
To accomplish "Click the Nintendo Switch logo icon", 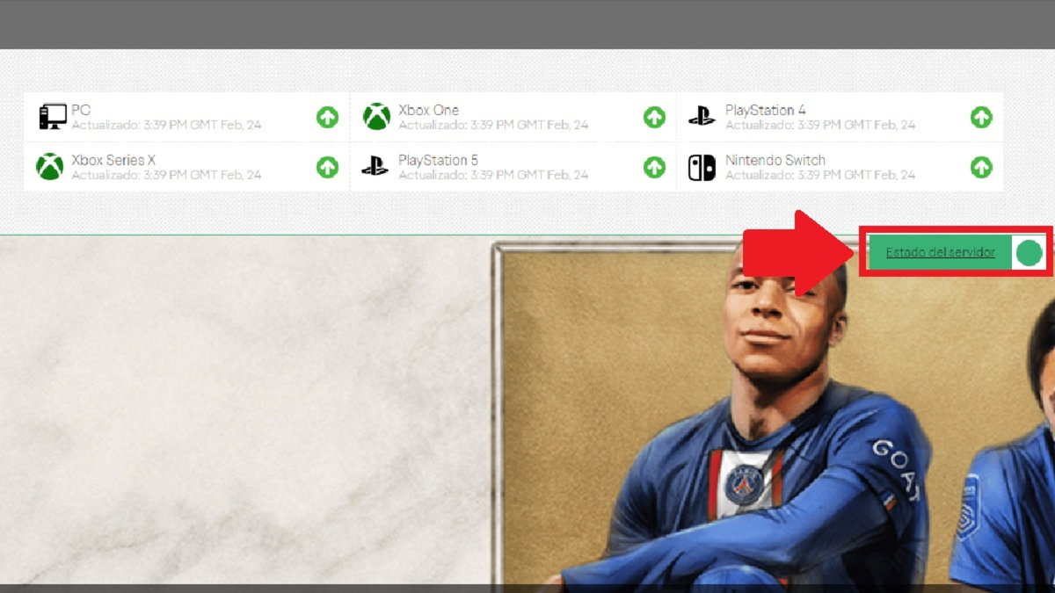I will tap(702, 167).
